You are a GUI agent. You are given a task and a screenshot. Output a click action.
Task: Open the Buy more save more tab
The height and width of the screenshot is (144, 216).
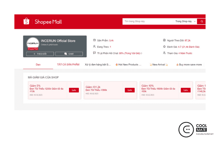click(189, 64)
